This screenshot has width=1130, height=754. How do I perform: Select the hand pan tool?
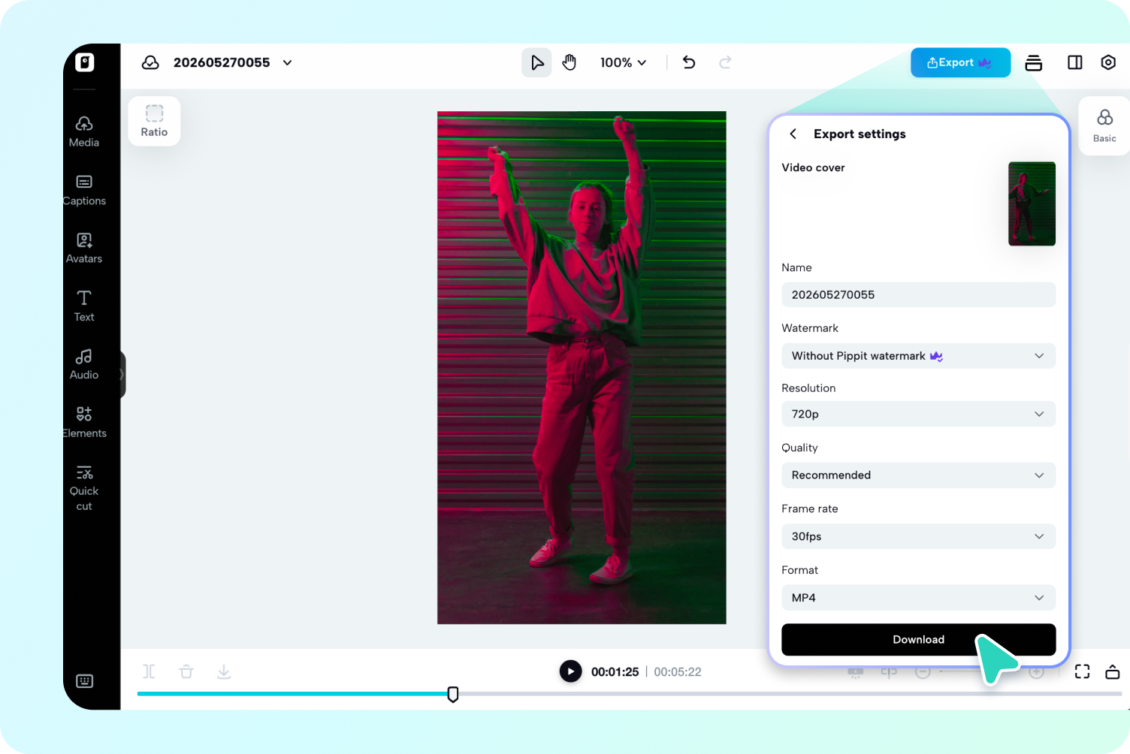tap(570, 62)
